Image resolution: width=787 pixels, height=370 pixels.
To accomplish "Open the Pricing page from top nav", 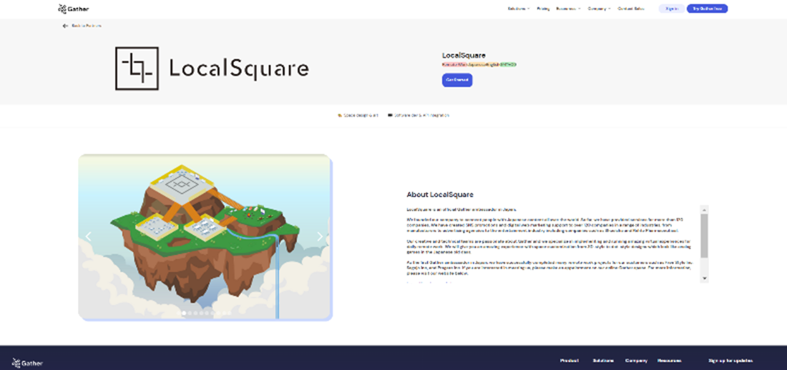I will pyautogui.click(x=543, y=9).
